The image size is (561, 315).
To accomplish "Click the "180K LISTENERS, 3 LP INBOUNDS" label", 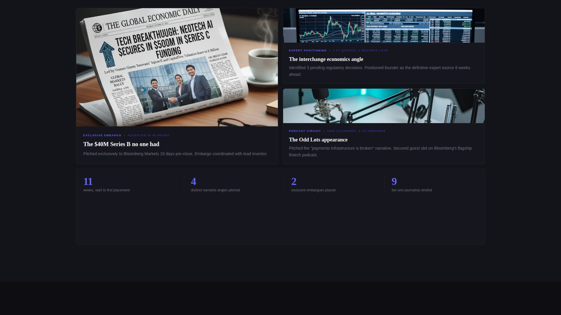I will [356, 131].
